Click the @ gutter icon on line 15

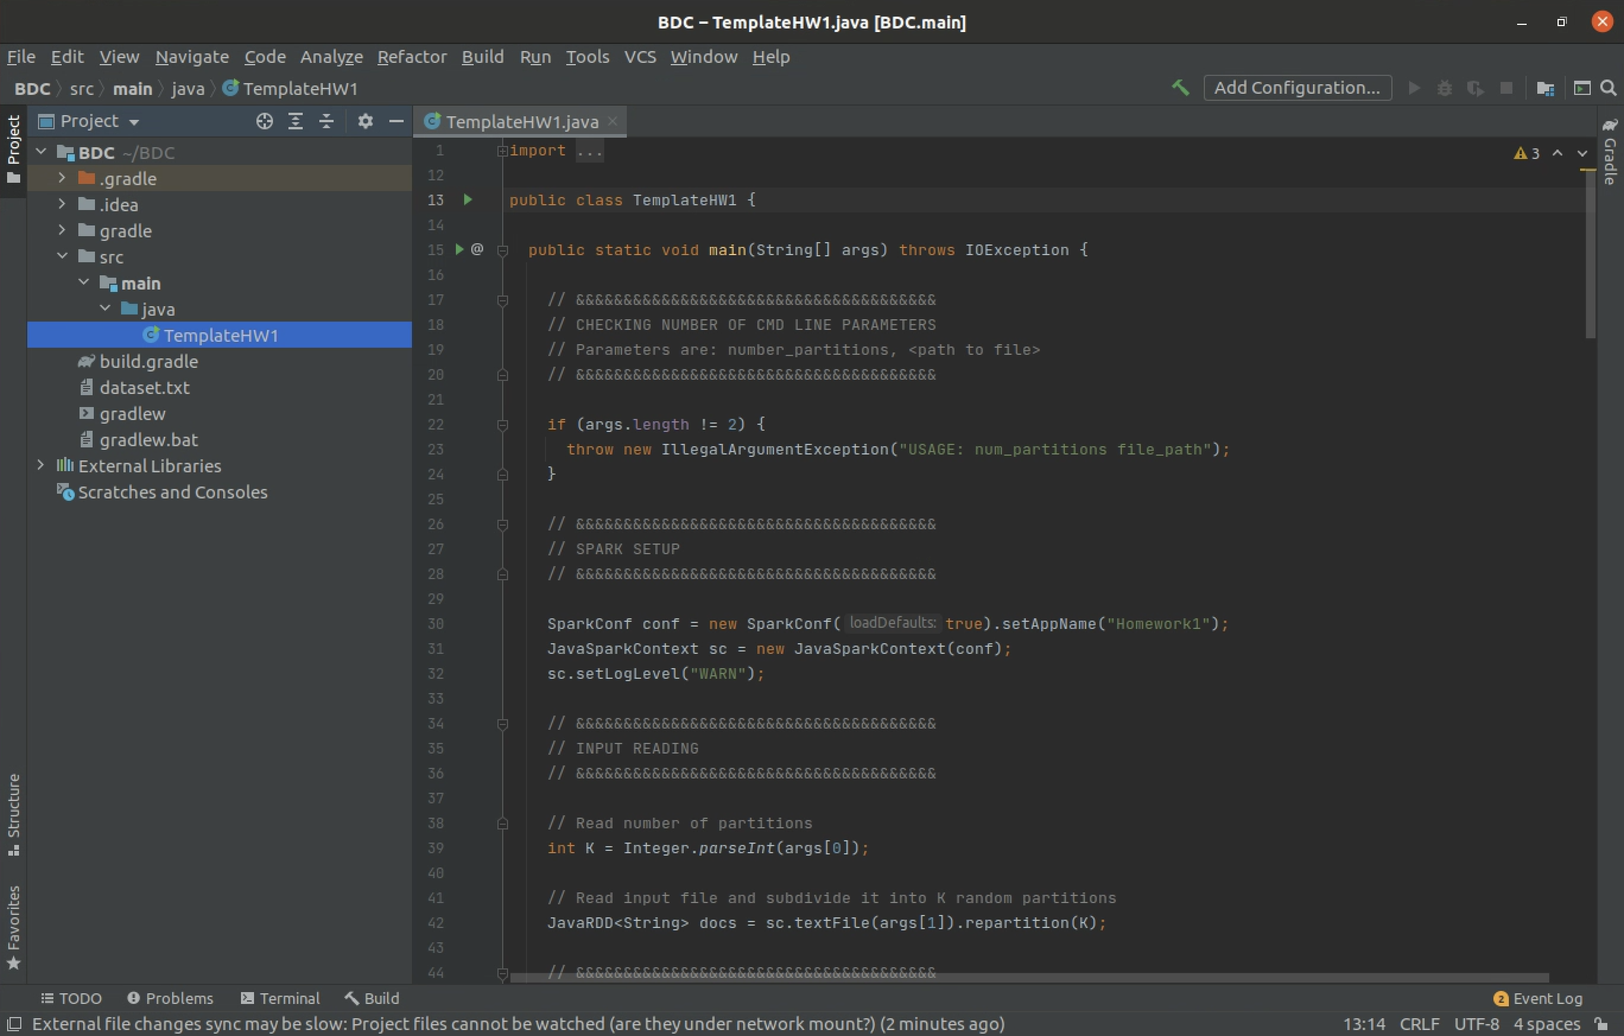point(477,249)
